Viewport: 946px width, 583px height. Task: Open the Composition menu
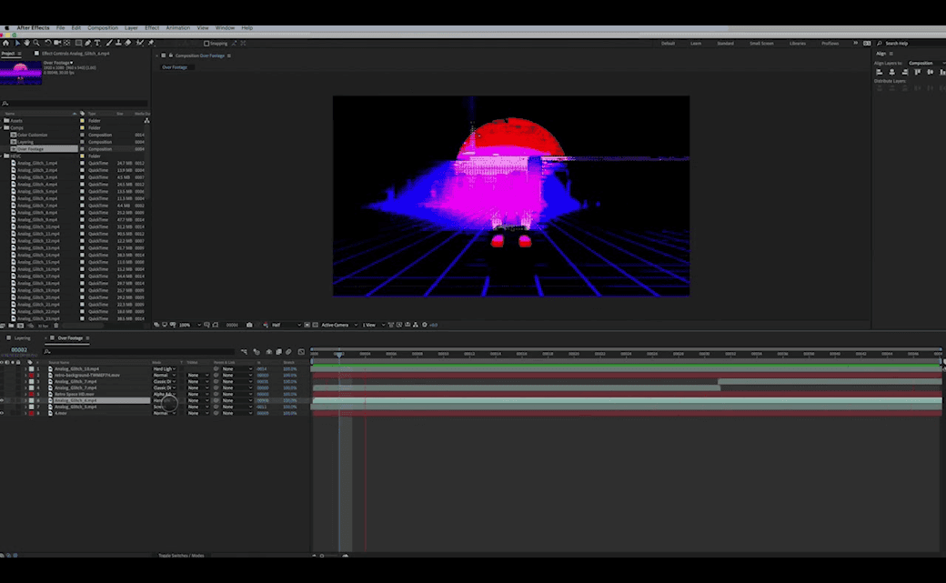[x=103, y=28]
